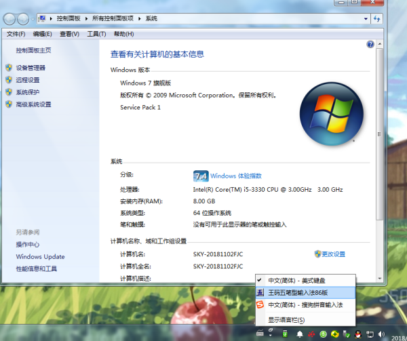Click the green USB device tray icon
This screenshot has height=341, width=407.
pos(285,334)
